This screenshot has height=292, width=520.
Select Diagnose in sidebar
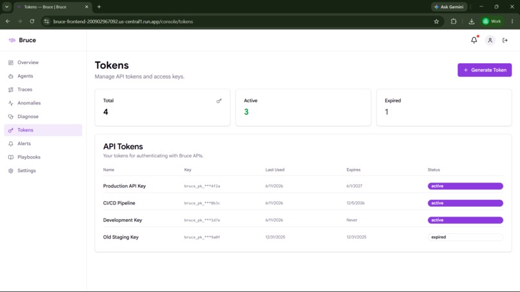28,117
